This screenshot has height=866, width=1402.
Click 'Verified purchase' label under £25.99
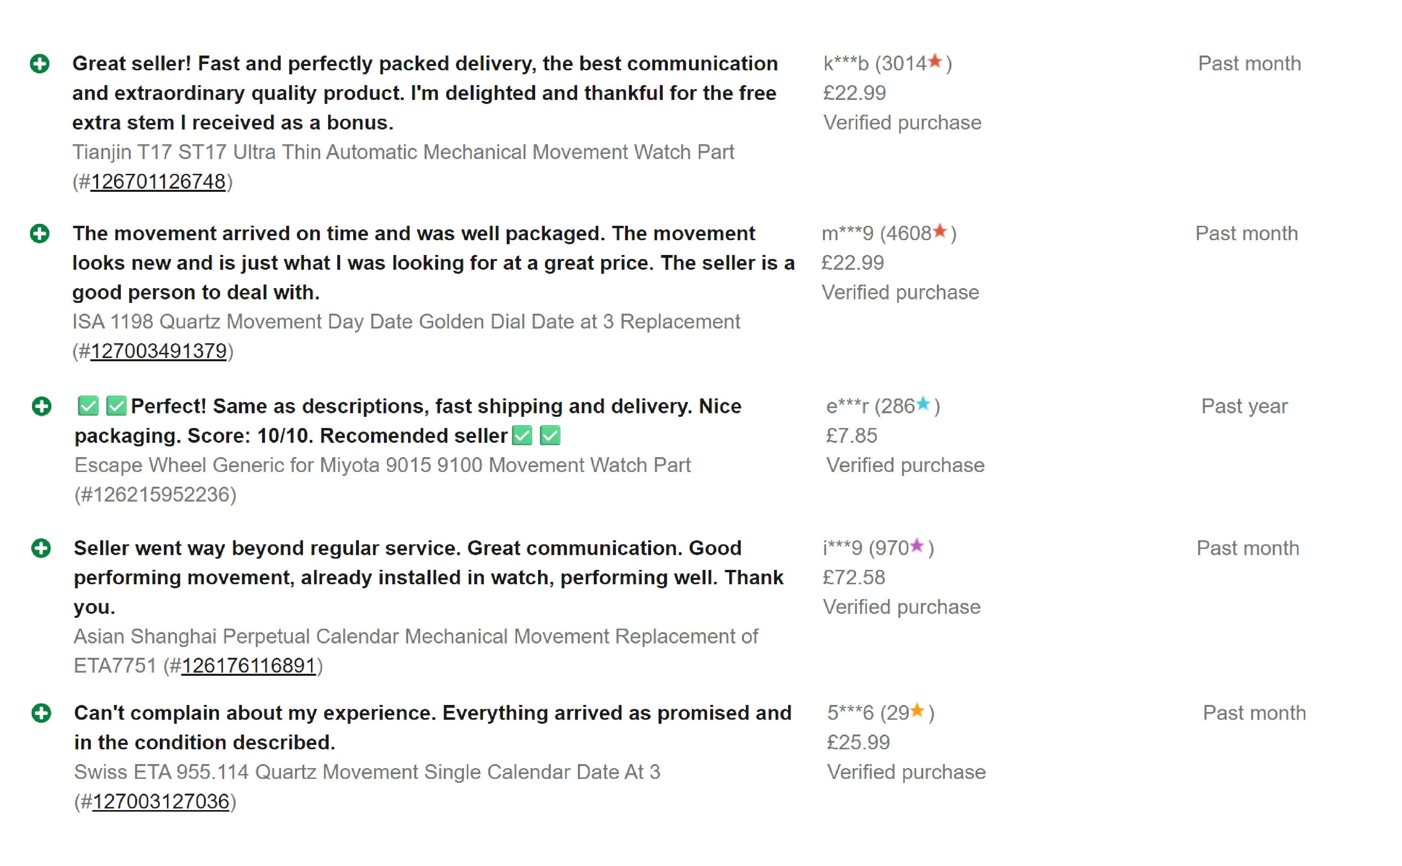tap(906, 772)
